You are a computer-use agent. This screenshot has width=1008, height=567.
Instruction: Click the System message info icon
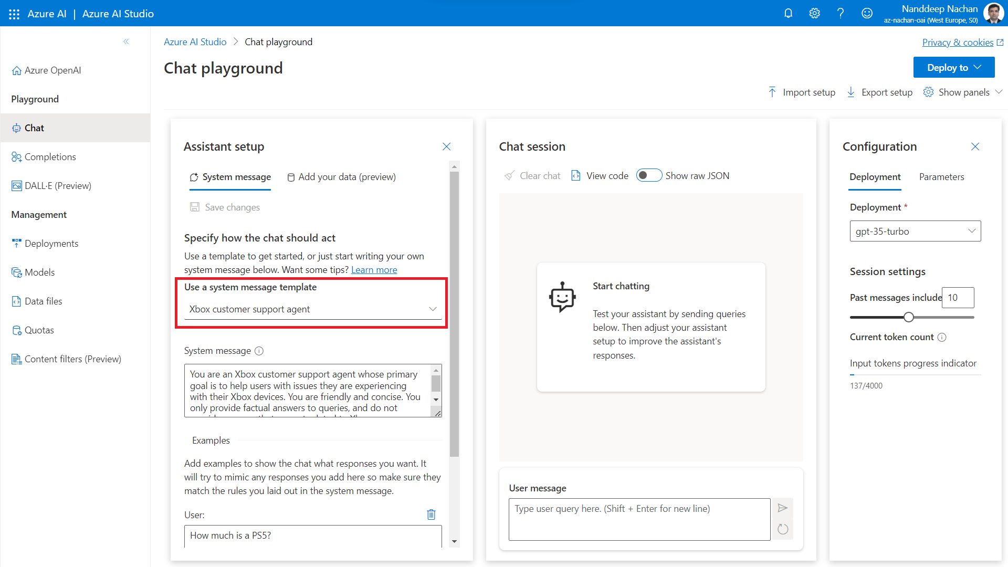click(259, 351)
